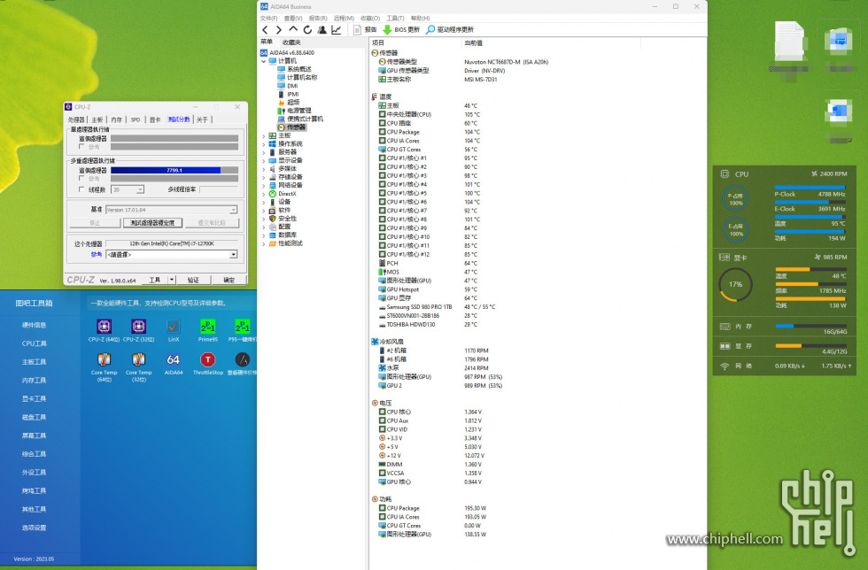Open the LinX stress tool icon
The image size is (868, 570).
pos(174,330)
